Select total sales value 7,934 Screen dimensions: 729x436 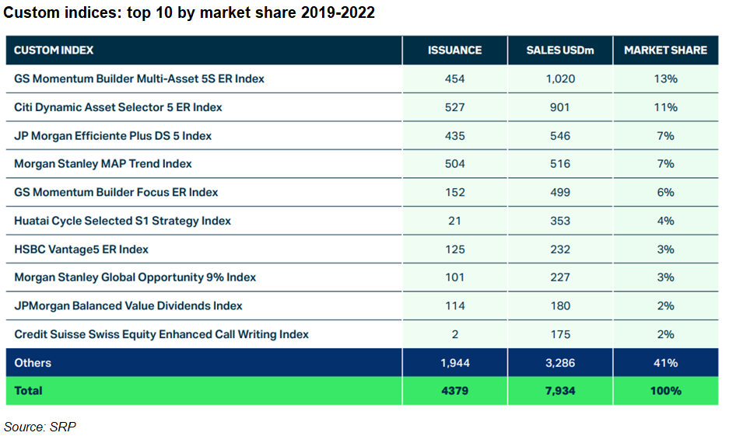pyautogui.click(x=560, y=391)
